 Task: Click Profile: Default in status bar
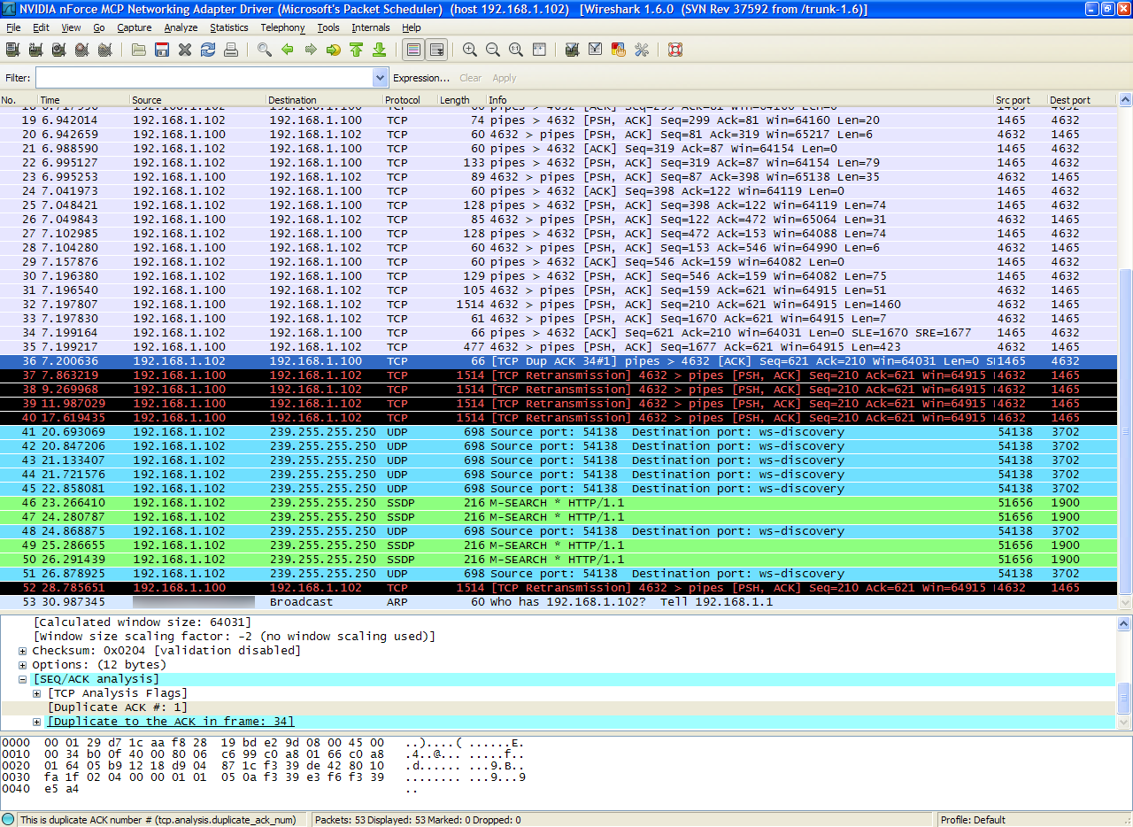[x=973, y=820]
